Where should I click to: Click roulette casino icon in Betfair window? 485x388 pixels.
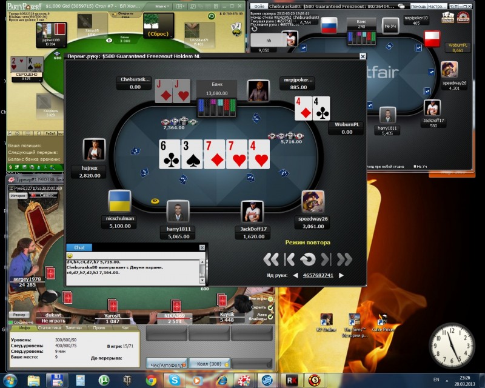click(463, 17)
